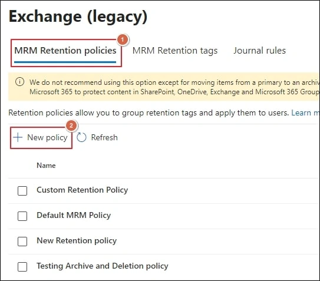Click the orange step 1 badge
The width and height of the screenshot is (320, 281).
point(123,39)
